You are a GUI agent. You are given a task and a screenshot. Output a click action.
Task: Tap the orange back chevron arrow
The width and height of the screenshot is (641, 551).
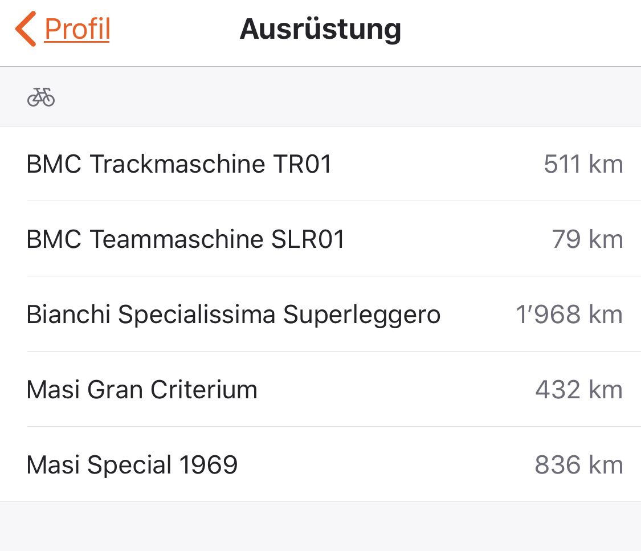(x=26, y=29)
